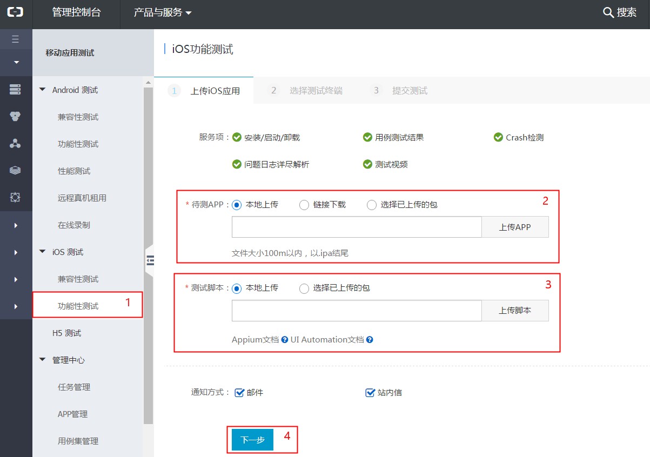This screenshot has width=650, height=457.
Task: Toggle the hamburger menu icon in left rail
Action: [x=16, y=39]
